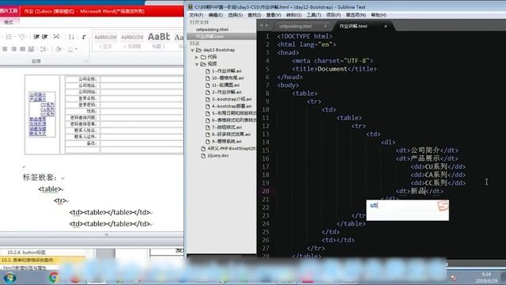Click the 联系方式 link in Word document
The height and width of the screenshot is (285, 506).
click(x=37, y=134)
